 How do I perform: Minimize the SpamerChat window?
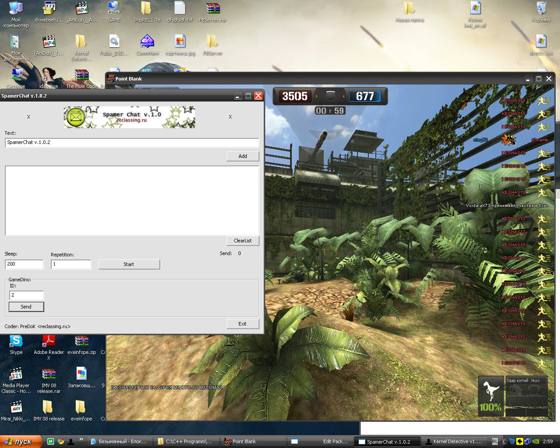(238, 96)
